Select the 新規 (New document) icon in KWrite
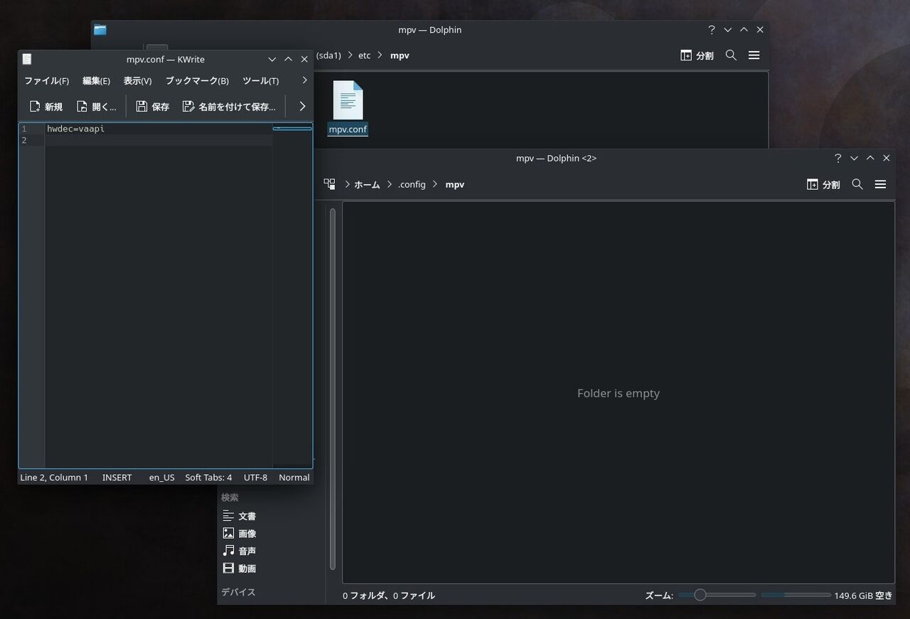 pyautogui.click(x=35, y=106)
